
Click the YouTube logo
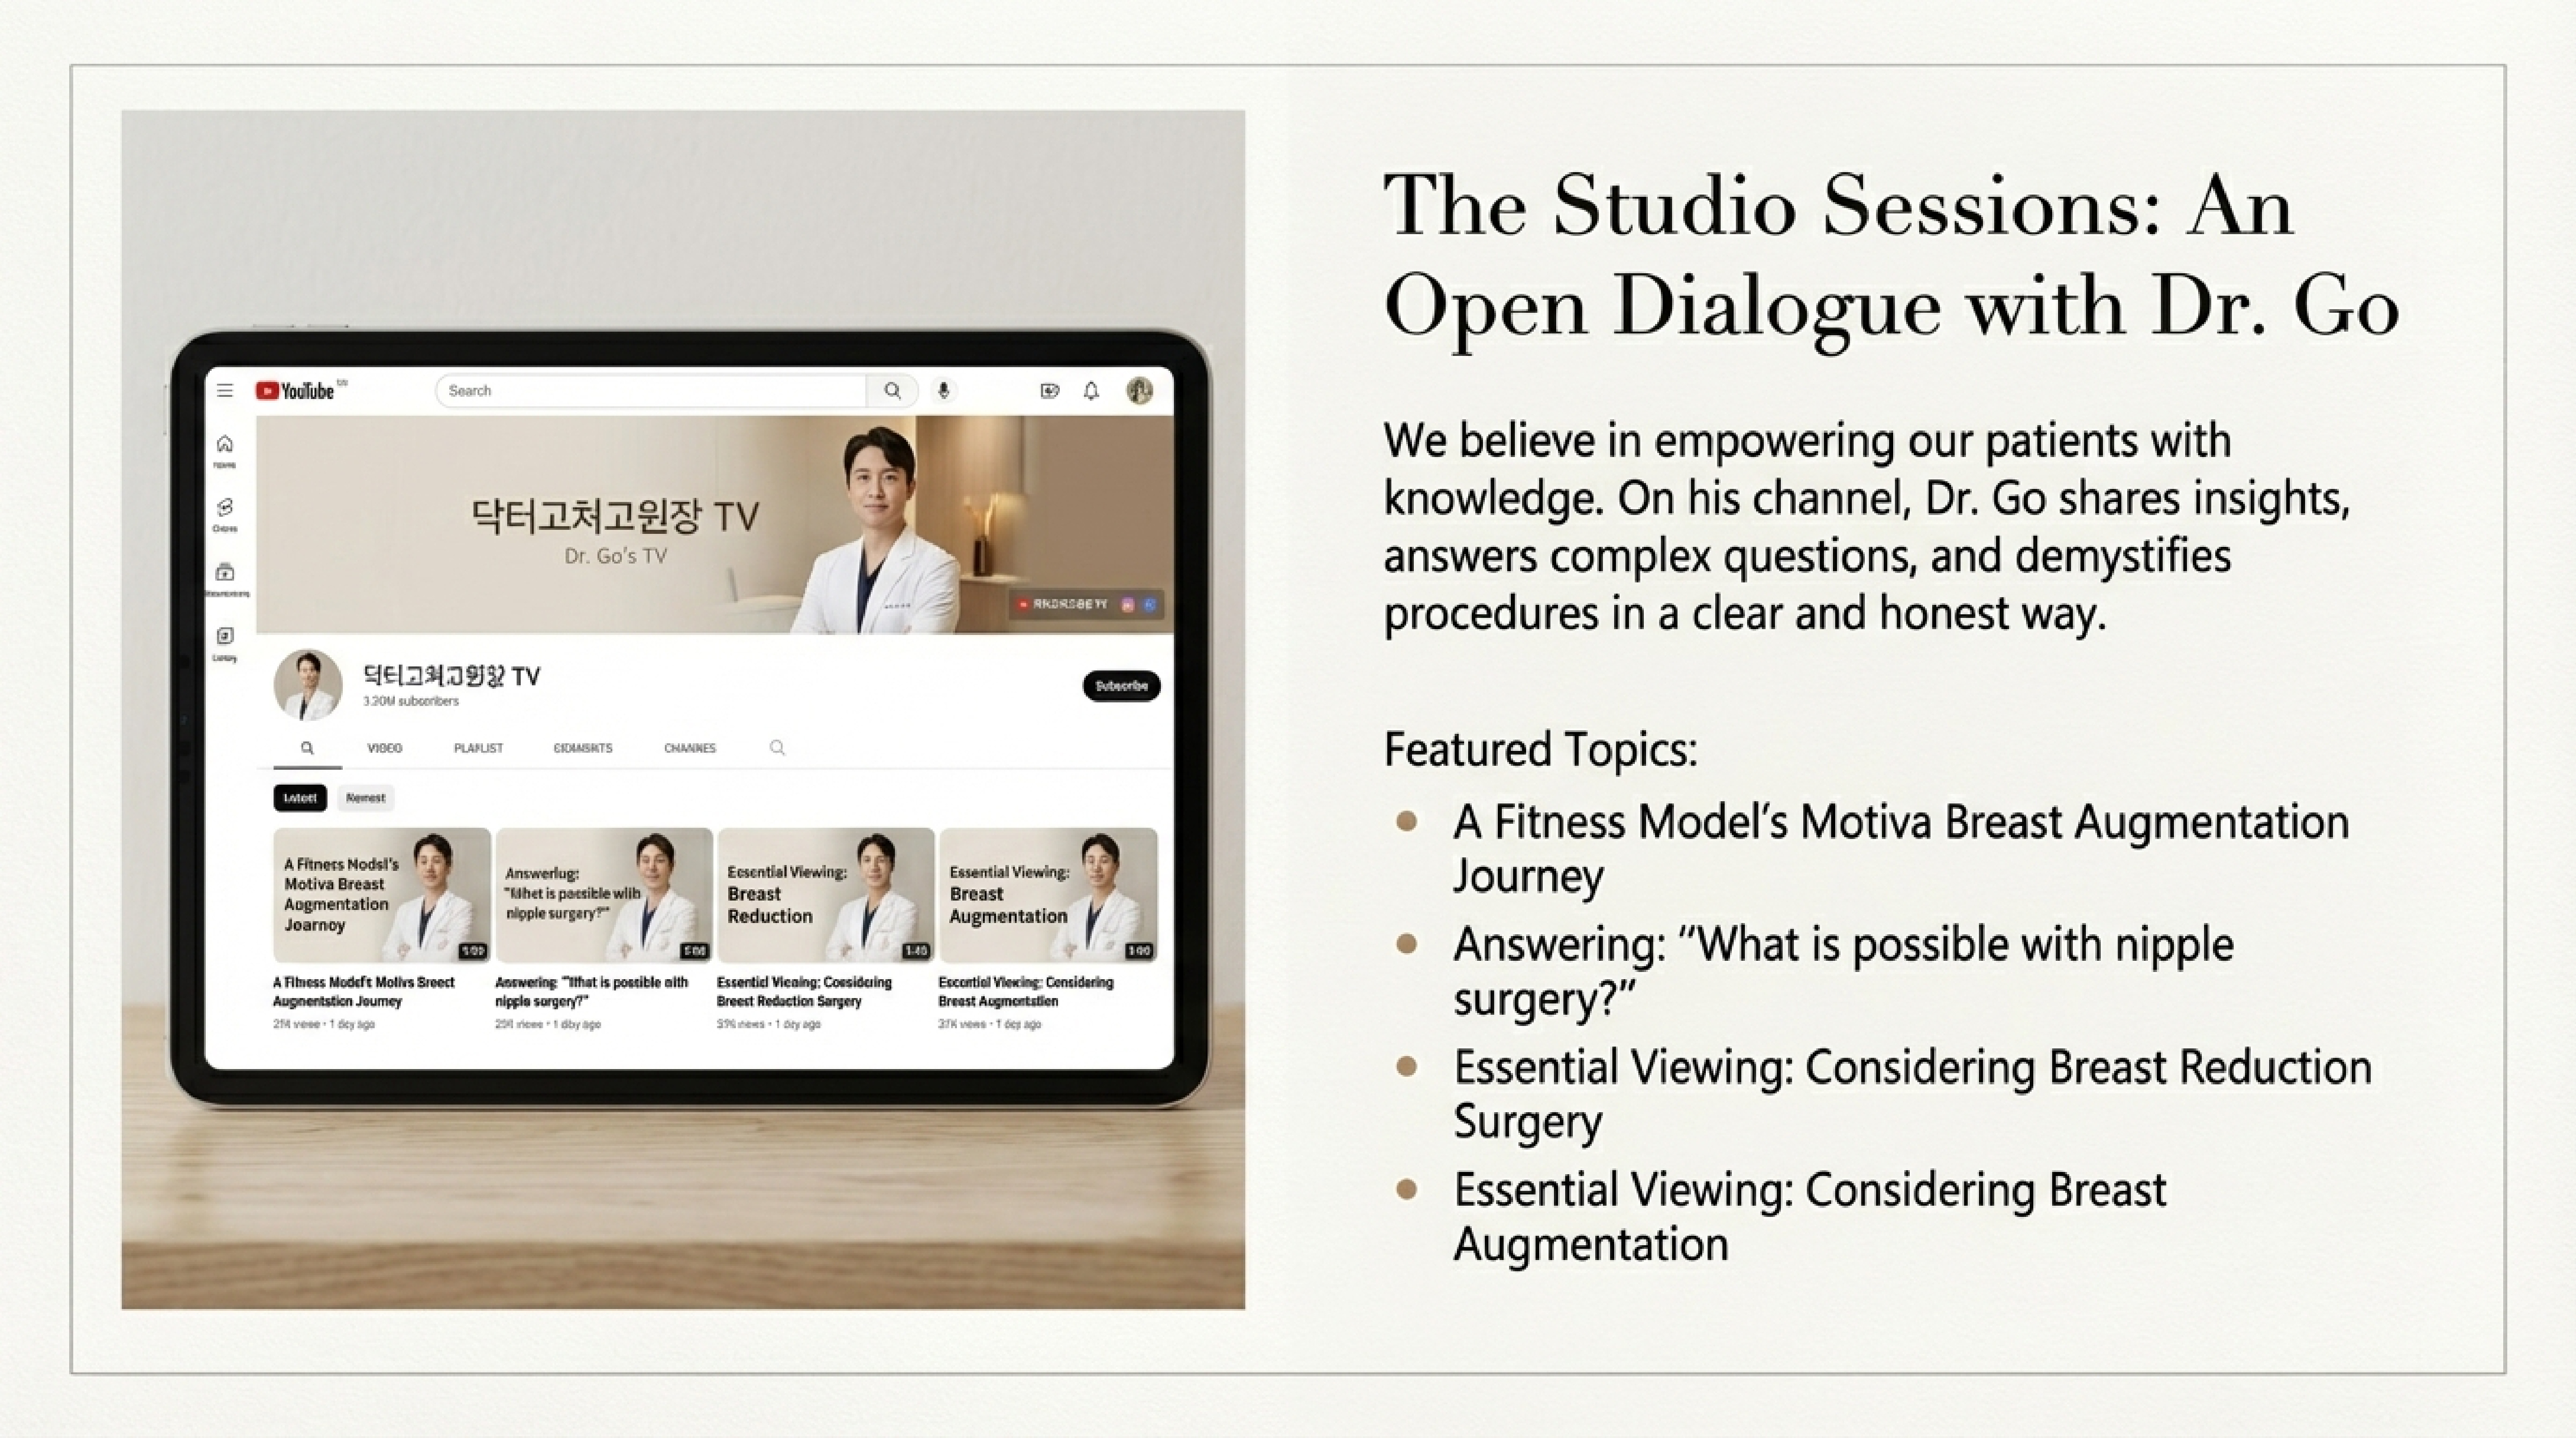(296, 391)
